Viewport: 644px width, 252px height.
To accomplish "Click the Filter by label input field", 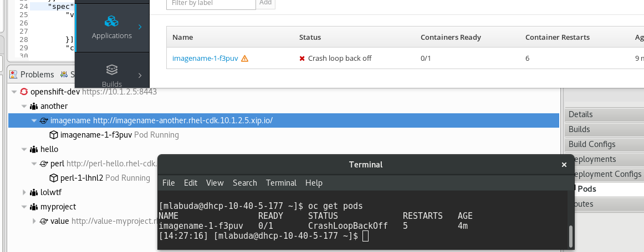I will coord(211,3).
